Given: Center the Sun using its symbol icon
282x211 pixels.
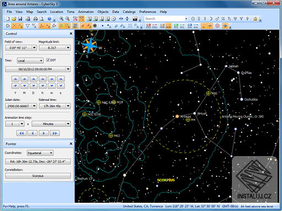Looking at the screenshot, I should coord(193,19).
